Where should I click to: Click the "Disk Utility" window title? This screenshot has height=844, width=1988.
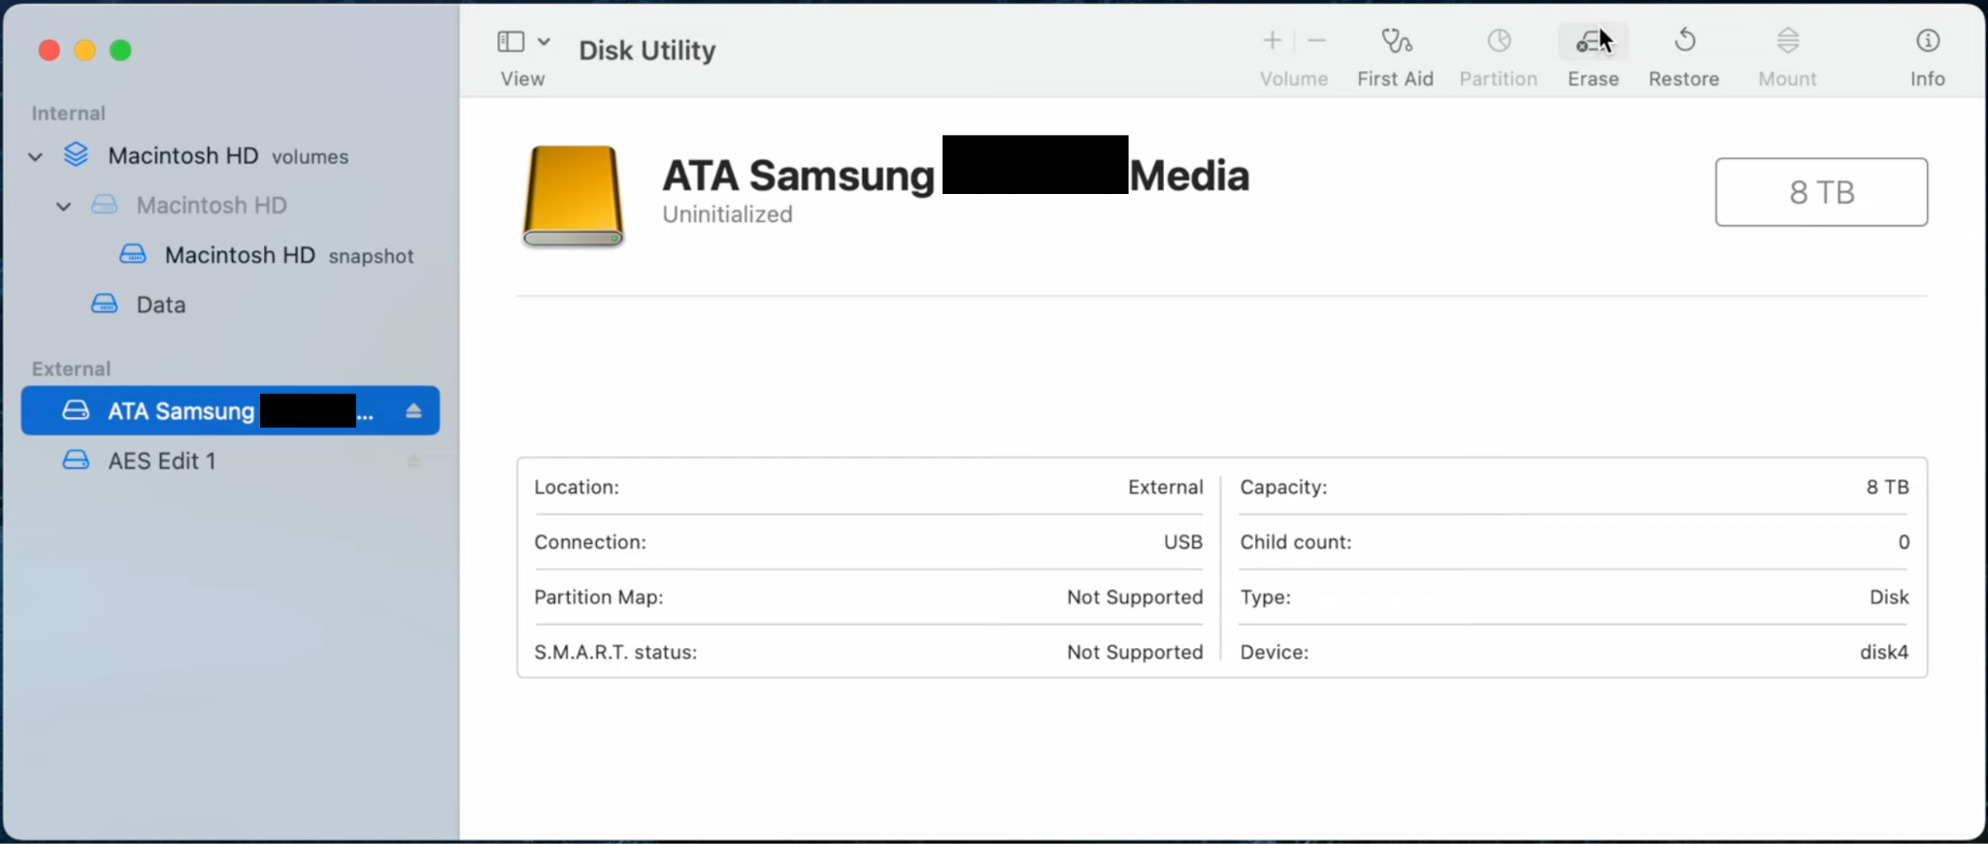646,49
